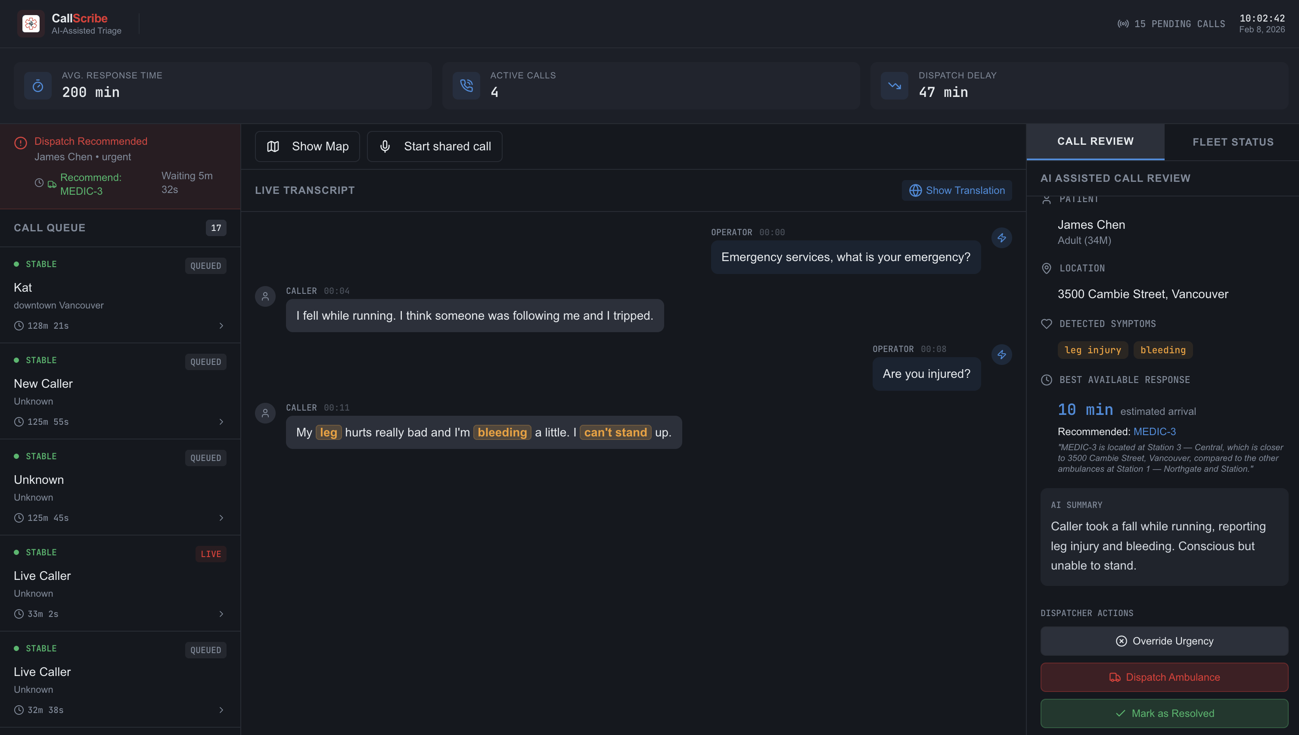Image resolution: width=1299 pixels, height=735 pixels.
Task: Expand Kat's queued call entry chevron
Action: pos(221,326)
